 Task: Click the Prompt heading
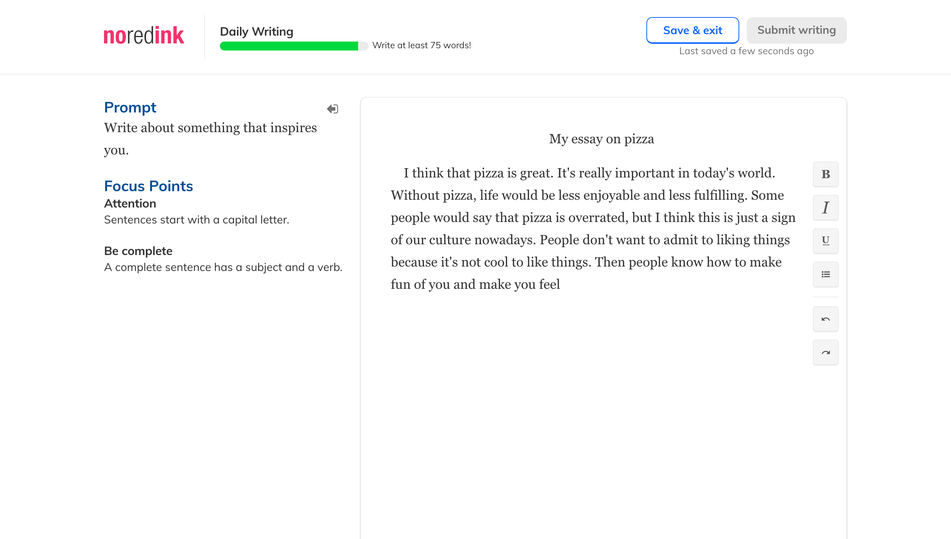[x=130, y=107]
